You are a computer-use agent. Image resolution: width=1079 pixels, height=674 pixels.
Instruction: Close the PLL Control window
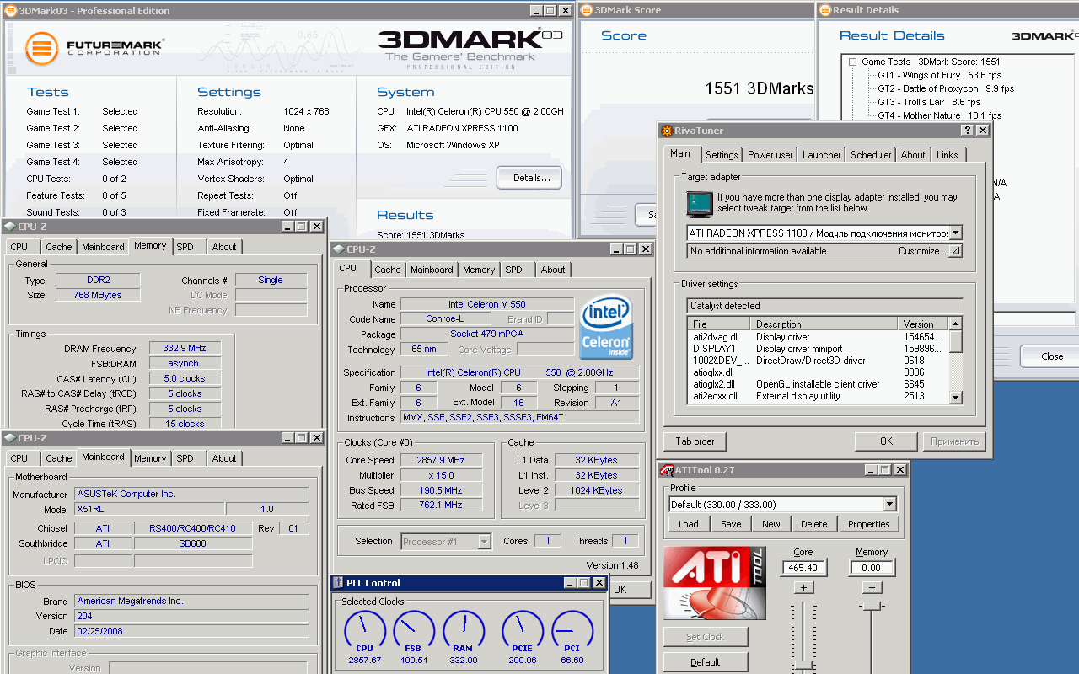599,583
